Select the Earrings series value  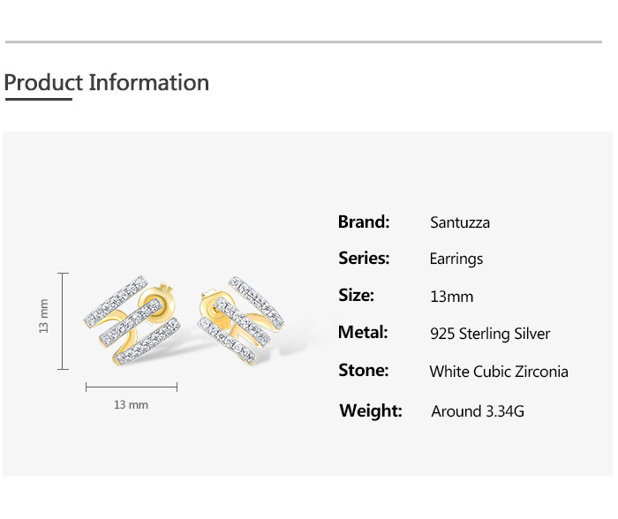[456, 259]
